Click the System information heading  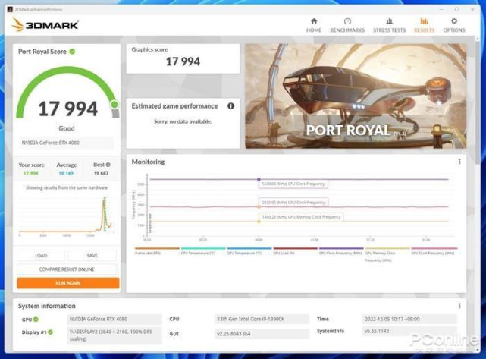tap(47, 306)
